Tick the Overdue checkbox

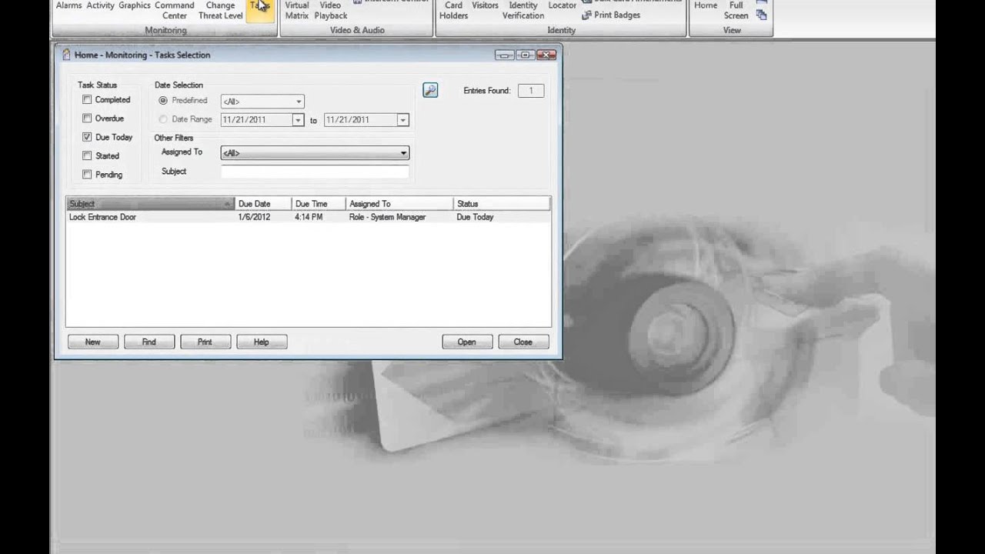[87, 118]
